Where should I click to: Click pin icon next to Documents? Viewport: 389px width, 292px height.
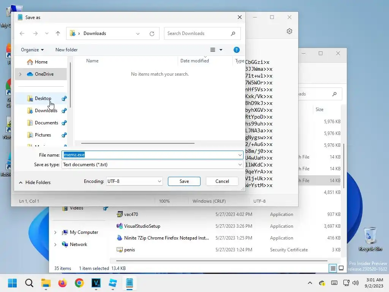point(64,123)
